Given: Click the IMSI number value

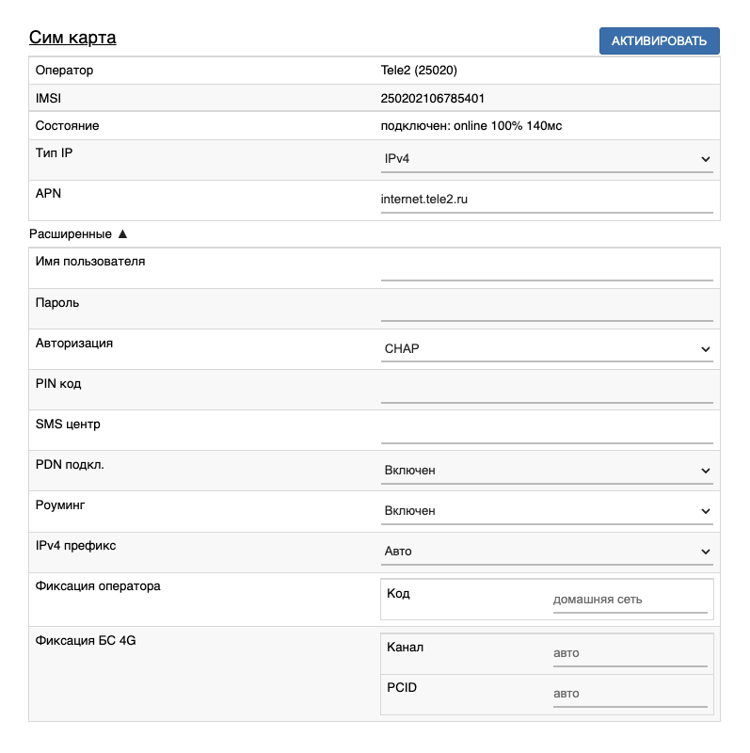Looking at the screenshot, I should coord(433,98).
